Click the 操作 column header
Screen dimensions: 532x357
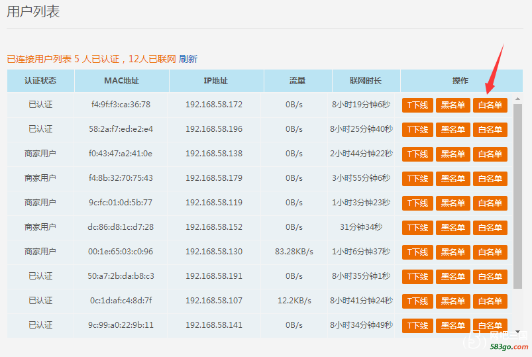(x=460, y=81)
